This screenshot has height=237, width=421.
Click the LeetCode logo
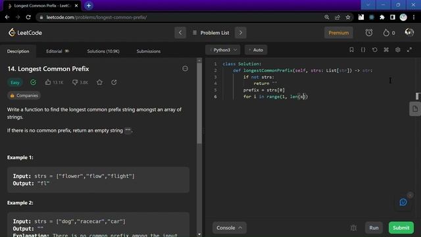click(x=25, y=32)
